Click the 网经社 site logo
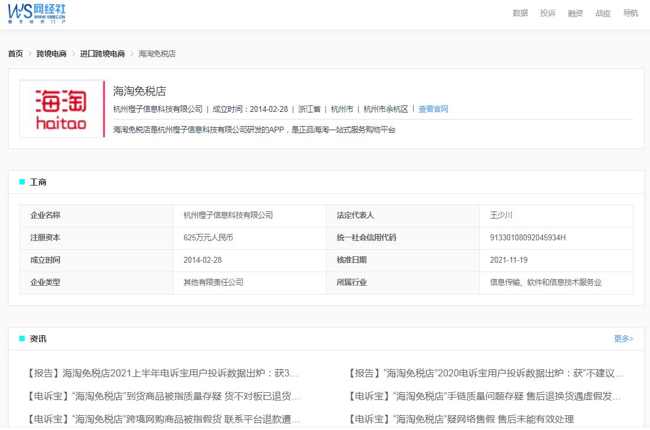Screen dimensions: 650x430 35,13
